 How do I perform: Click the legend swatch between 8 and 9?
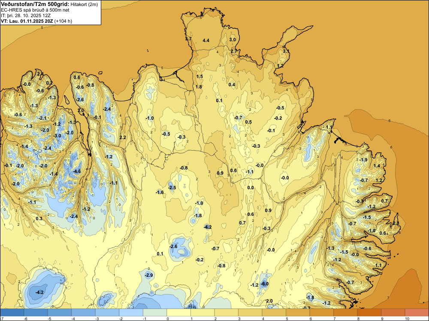point(369,312)
